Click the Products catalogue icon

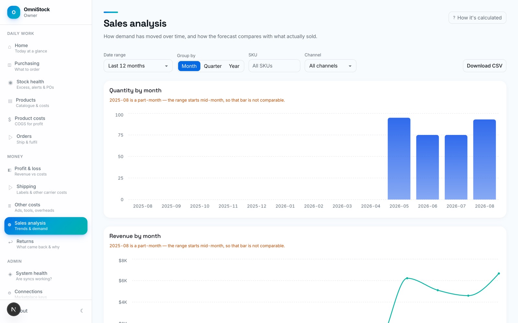pyautogui.click(x=10, y=101)
